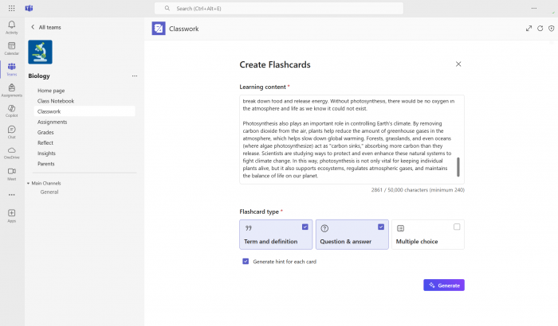The width and height of the screenshot is (558, 326).
Task: Disable Generate hint for each card
Action: point(246,261)
